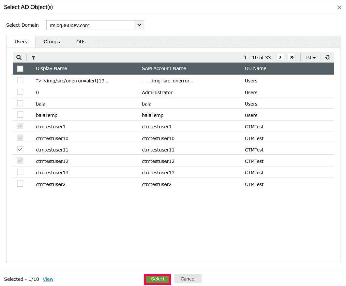346x286 pixels.
Task: Click SAM account name ctmtestuser12
Action: [x=158, y=161]
